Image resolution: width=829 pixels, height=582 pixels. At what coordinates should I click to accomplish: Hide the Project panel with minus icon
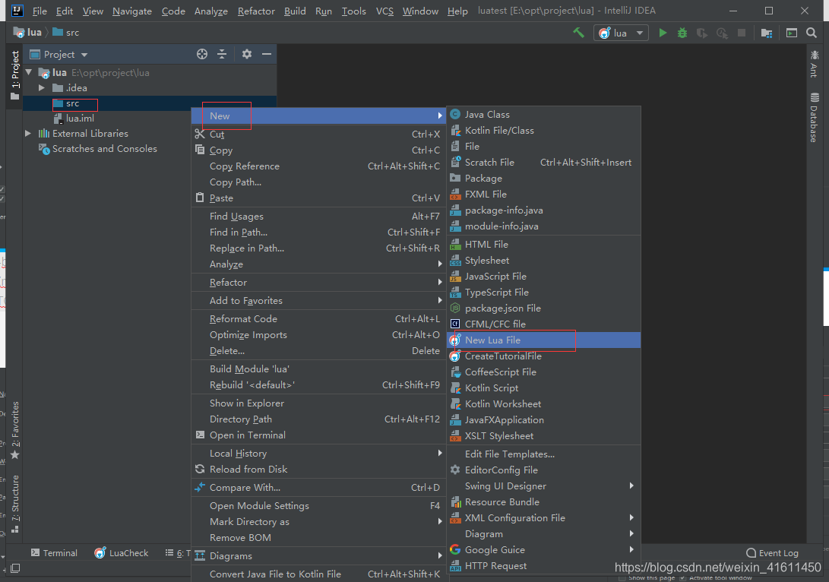click(267, 54)
